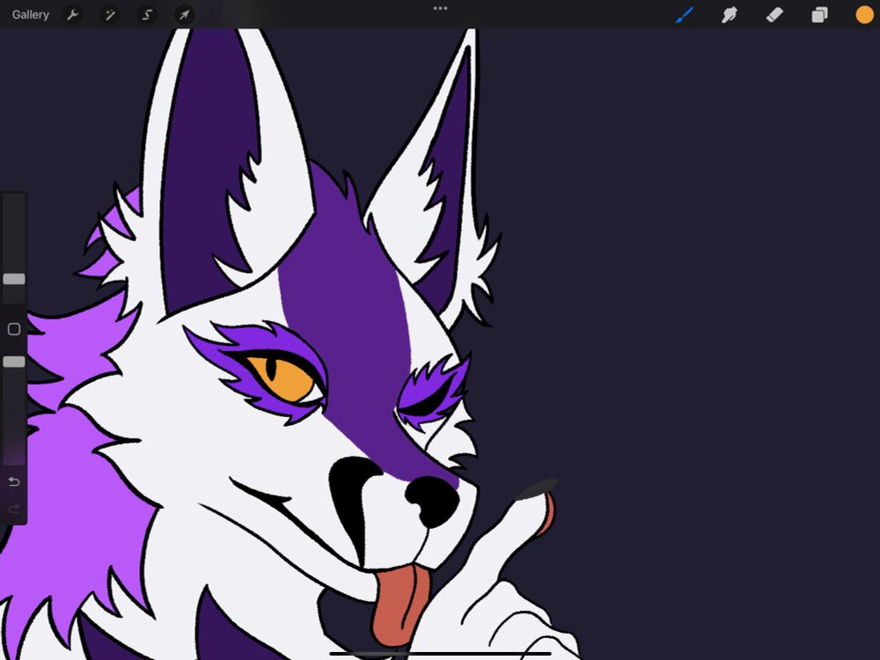
Task: Activate the Selection tool
Action: [147, 15]
